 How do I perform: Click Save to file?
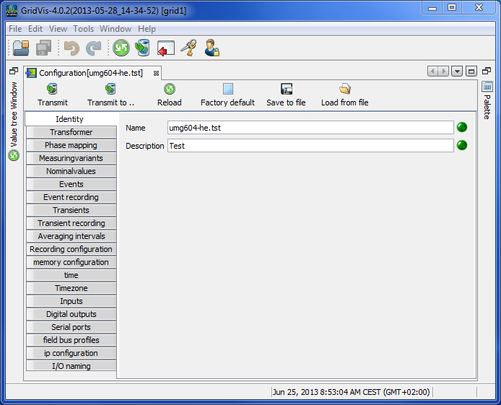(x=286, y=95)
